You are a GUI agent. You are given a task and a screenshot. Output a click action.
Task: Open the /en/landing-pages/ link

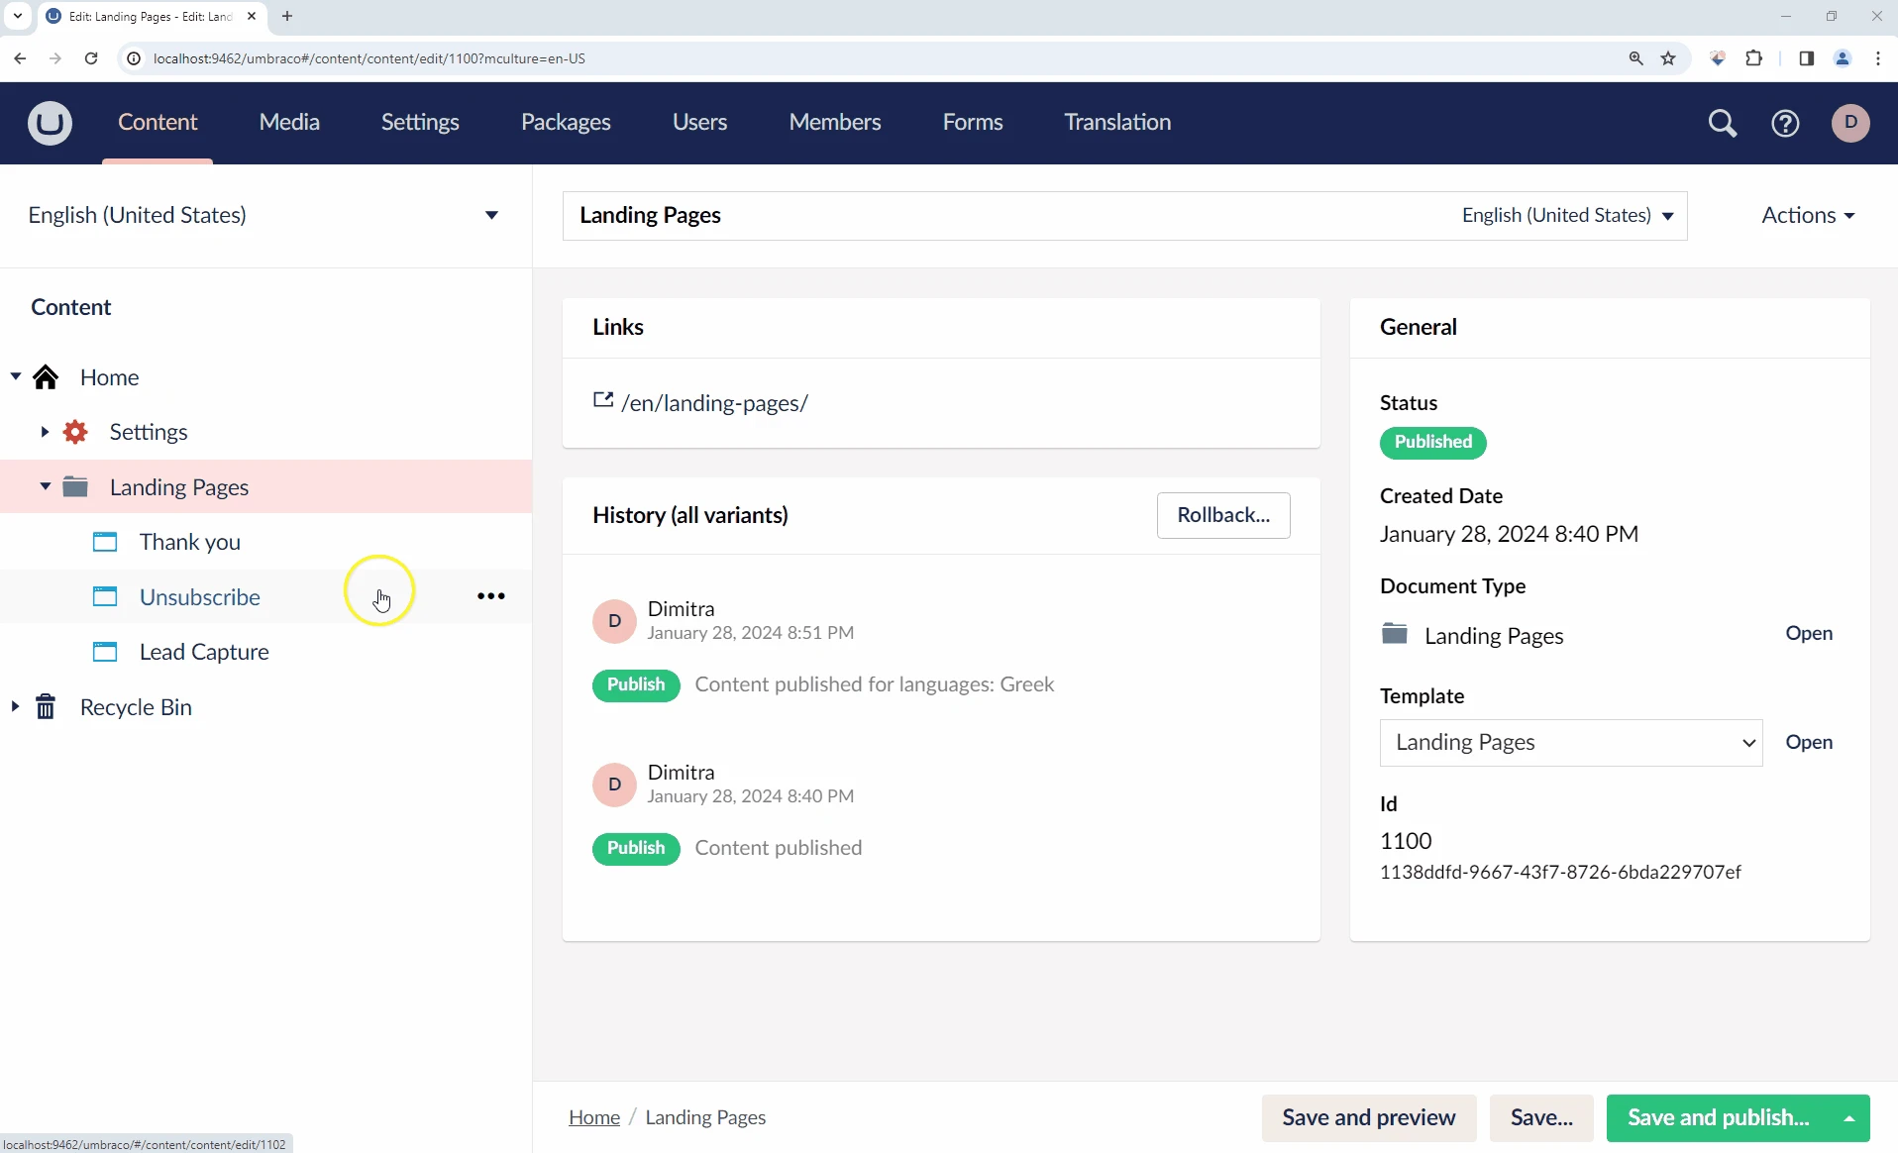tap(714, 403)
